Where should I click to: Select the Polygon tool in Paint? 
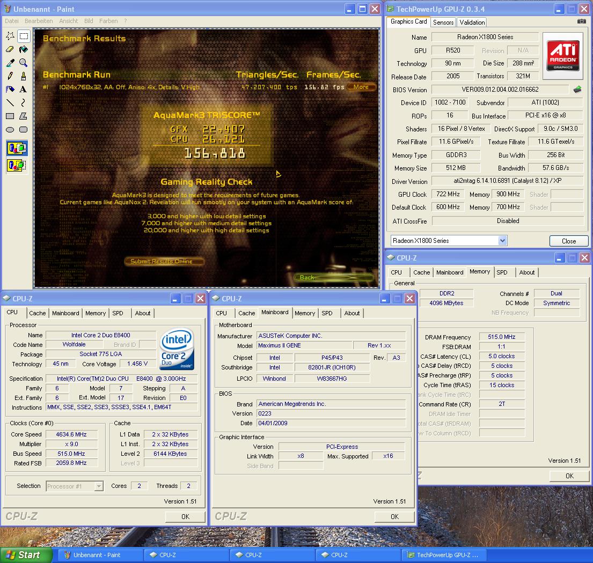[x=24, y=116]
